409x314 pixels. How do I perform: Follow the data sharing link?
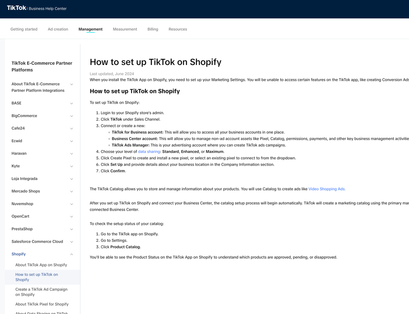click(149, 152)
